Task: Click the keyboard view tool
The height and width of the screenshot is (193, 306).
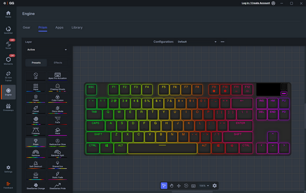Action: pyautogui.click(x=193, y=186)
